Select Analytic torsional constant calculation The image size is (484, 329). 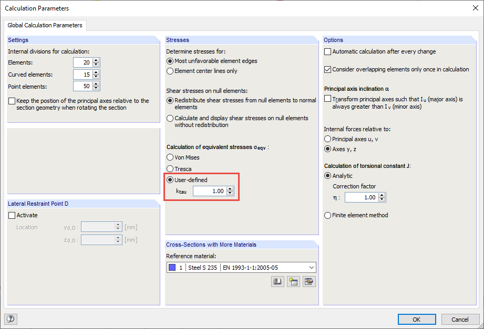[327, 176]
